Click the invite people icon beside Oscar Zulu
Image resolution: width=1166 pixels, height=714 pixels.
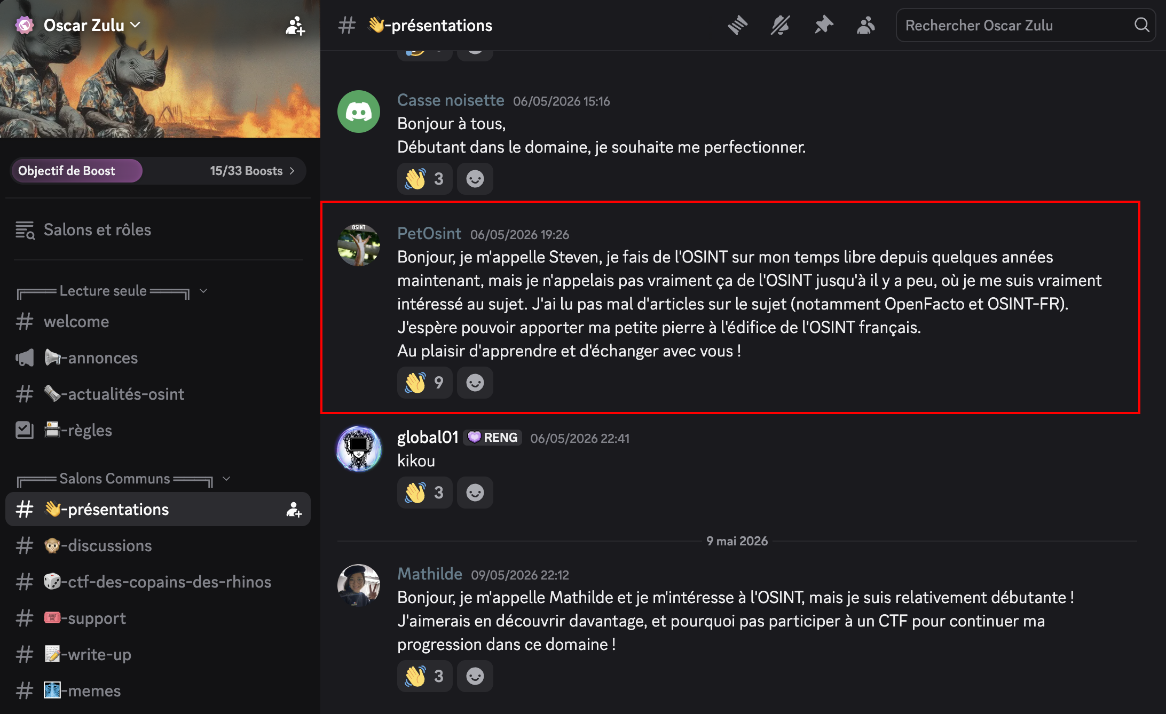tap(295, 25)
